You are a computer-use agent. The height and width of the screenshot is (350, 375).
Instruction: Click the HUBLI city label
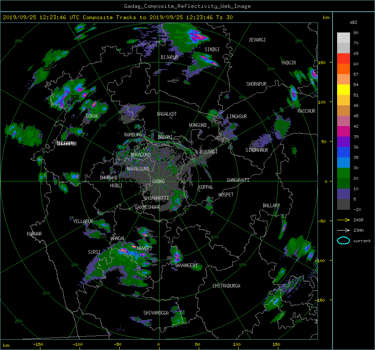[116, 186]
